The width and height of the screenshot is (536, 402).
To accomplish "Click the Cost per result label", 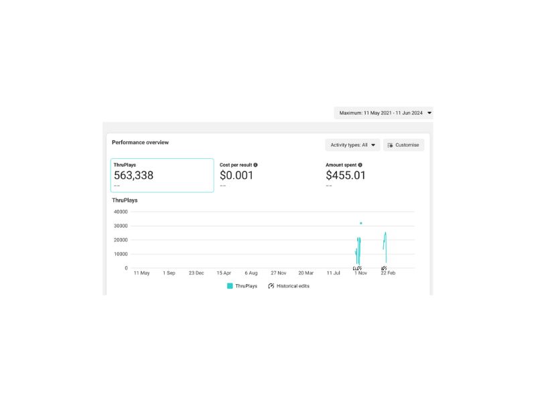I will [x=236, y=165].
